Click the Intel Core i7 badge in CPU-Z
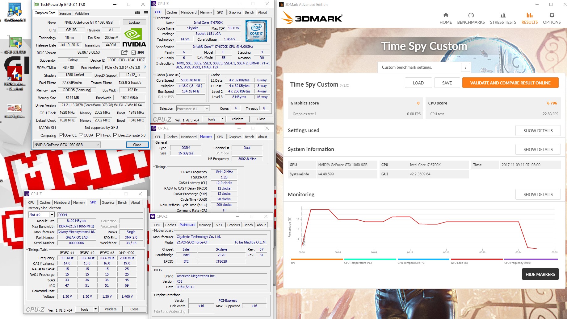Viewport: 567px width, 319px height. point(256,31)
